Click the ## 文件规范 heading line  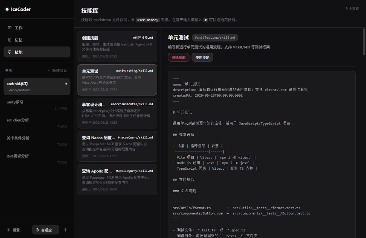click(x=183, y=180)
